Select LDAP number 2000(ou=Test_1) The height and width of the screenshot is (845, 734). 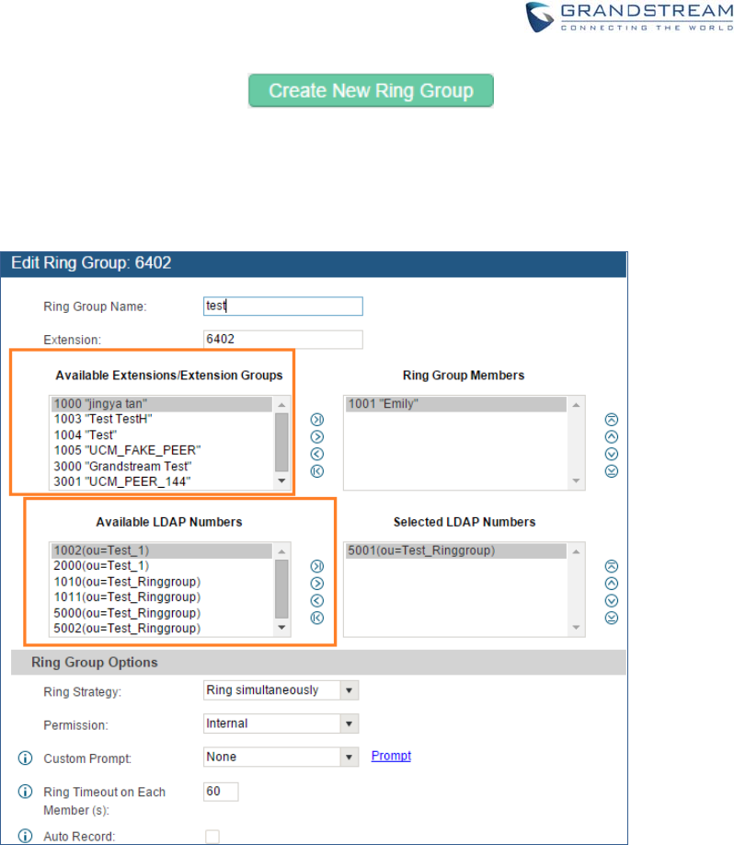(x=162, y=566)
